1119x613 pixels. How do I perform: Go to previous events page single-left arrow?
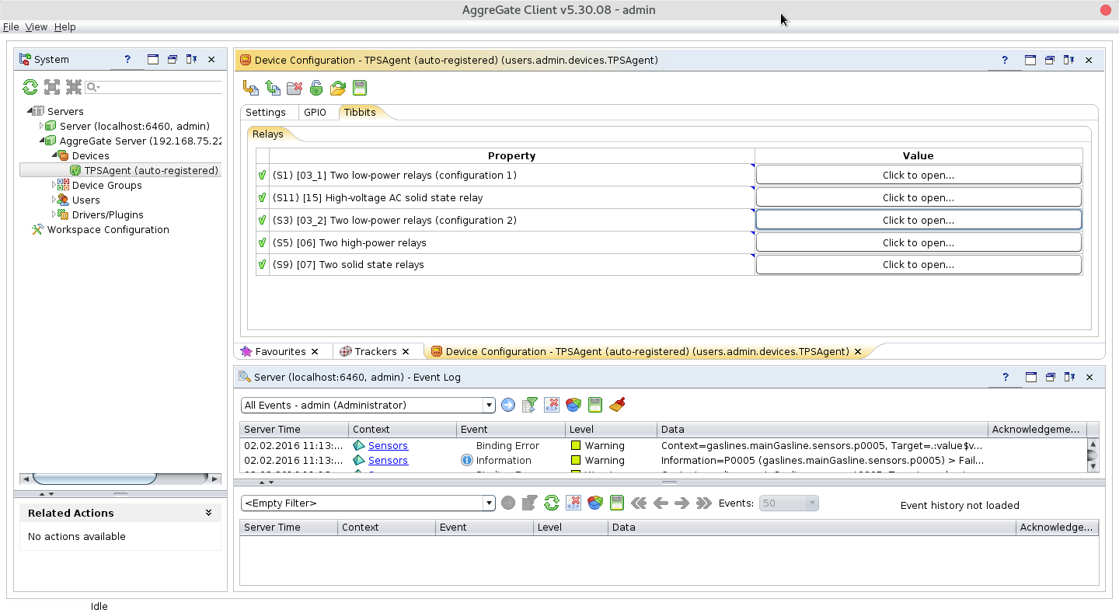tap(661, 503)
